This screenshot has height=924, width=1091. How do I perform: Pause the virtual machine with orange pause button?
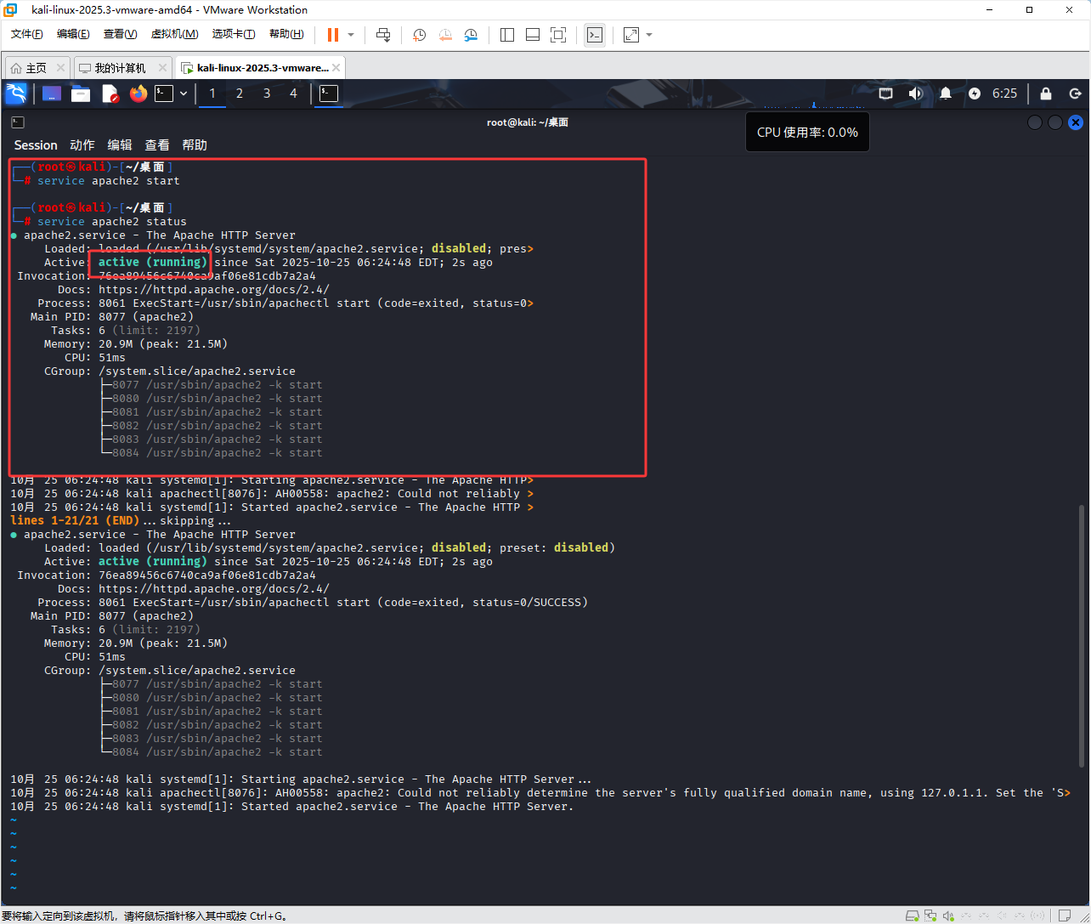[332, 35]
